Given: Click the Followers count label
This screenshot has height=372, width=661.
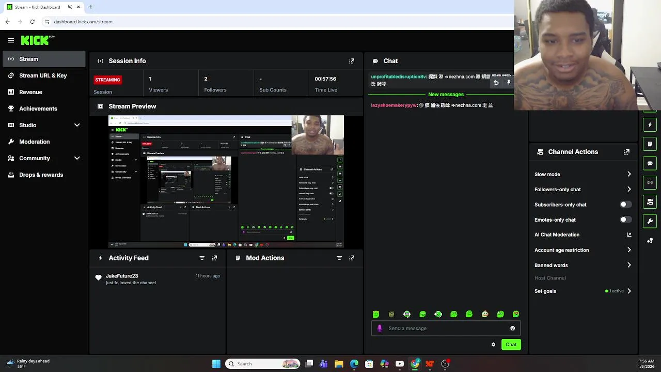Looking at the screenshot, I should coord(215,90).
